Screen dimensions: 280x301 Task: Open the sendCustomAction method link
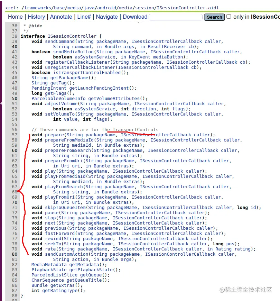coord(67,254)
